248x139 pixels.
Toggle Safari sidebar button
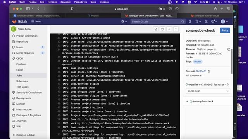[x=28, y=8]
